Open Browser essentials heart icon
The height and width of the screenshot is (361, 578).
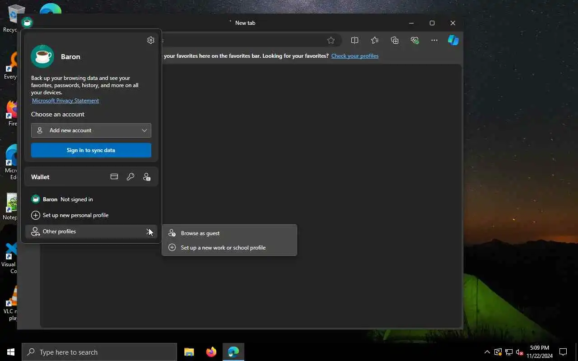point(415,40)
